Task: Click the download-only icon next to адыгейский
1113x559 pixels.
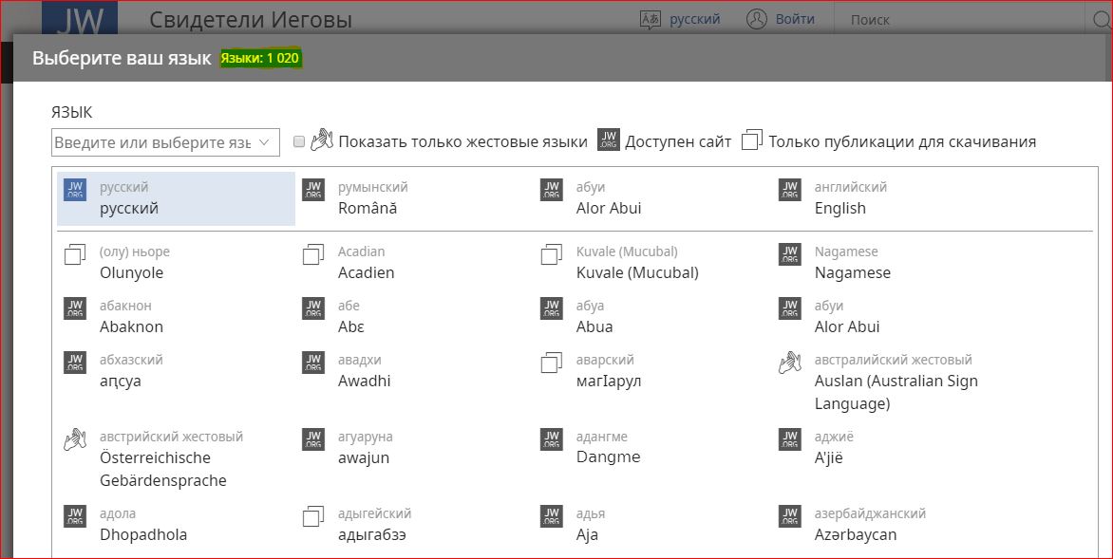Action: [x=313, y=516]
